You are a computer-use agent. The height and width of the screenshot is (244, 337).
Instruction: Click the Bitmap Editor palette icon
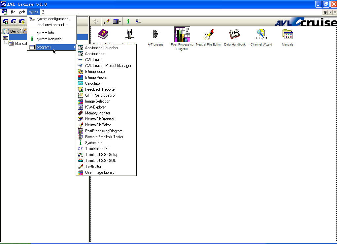pos(81,72)
